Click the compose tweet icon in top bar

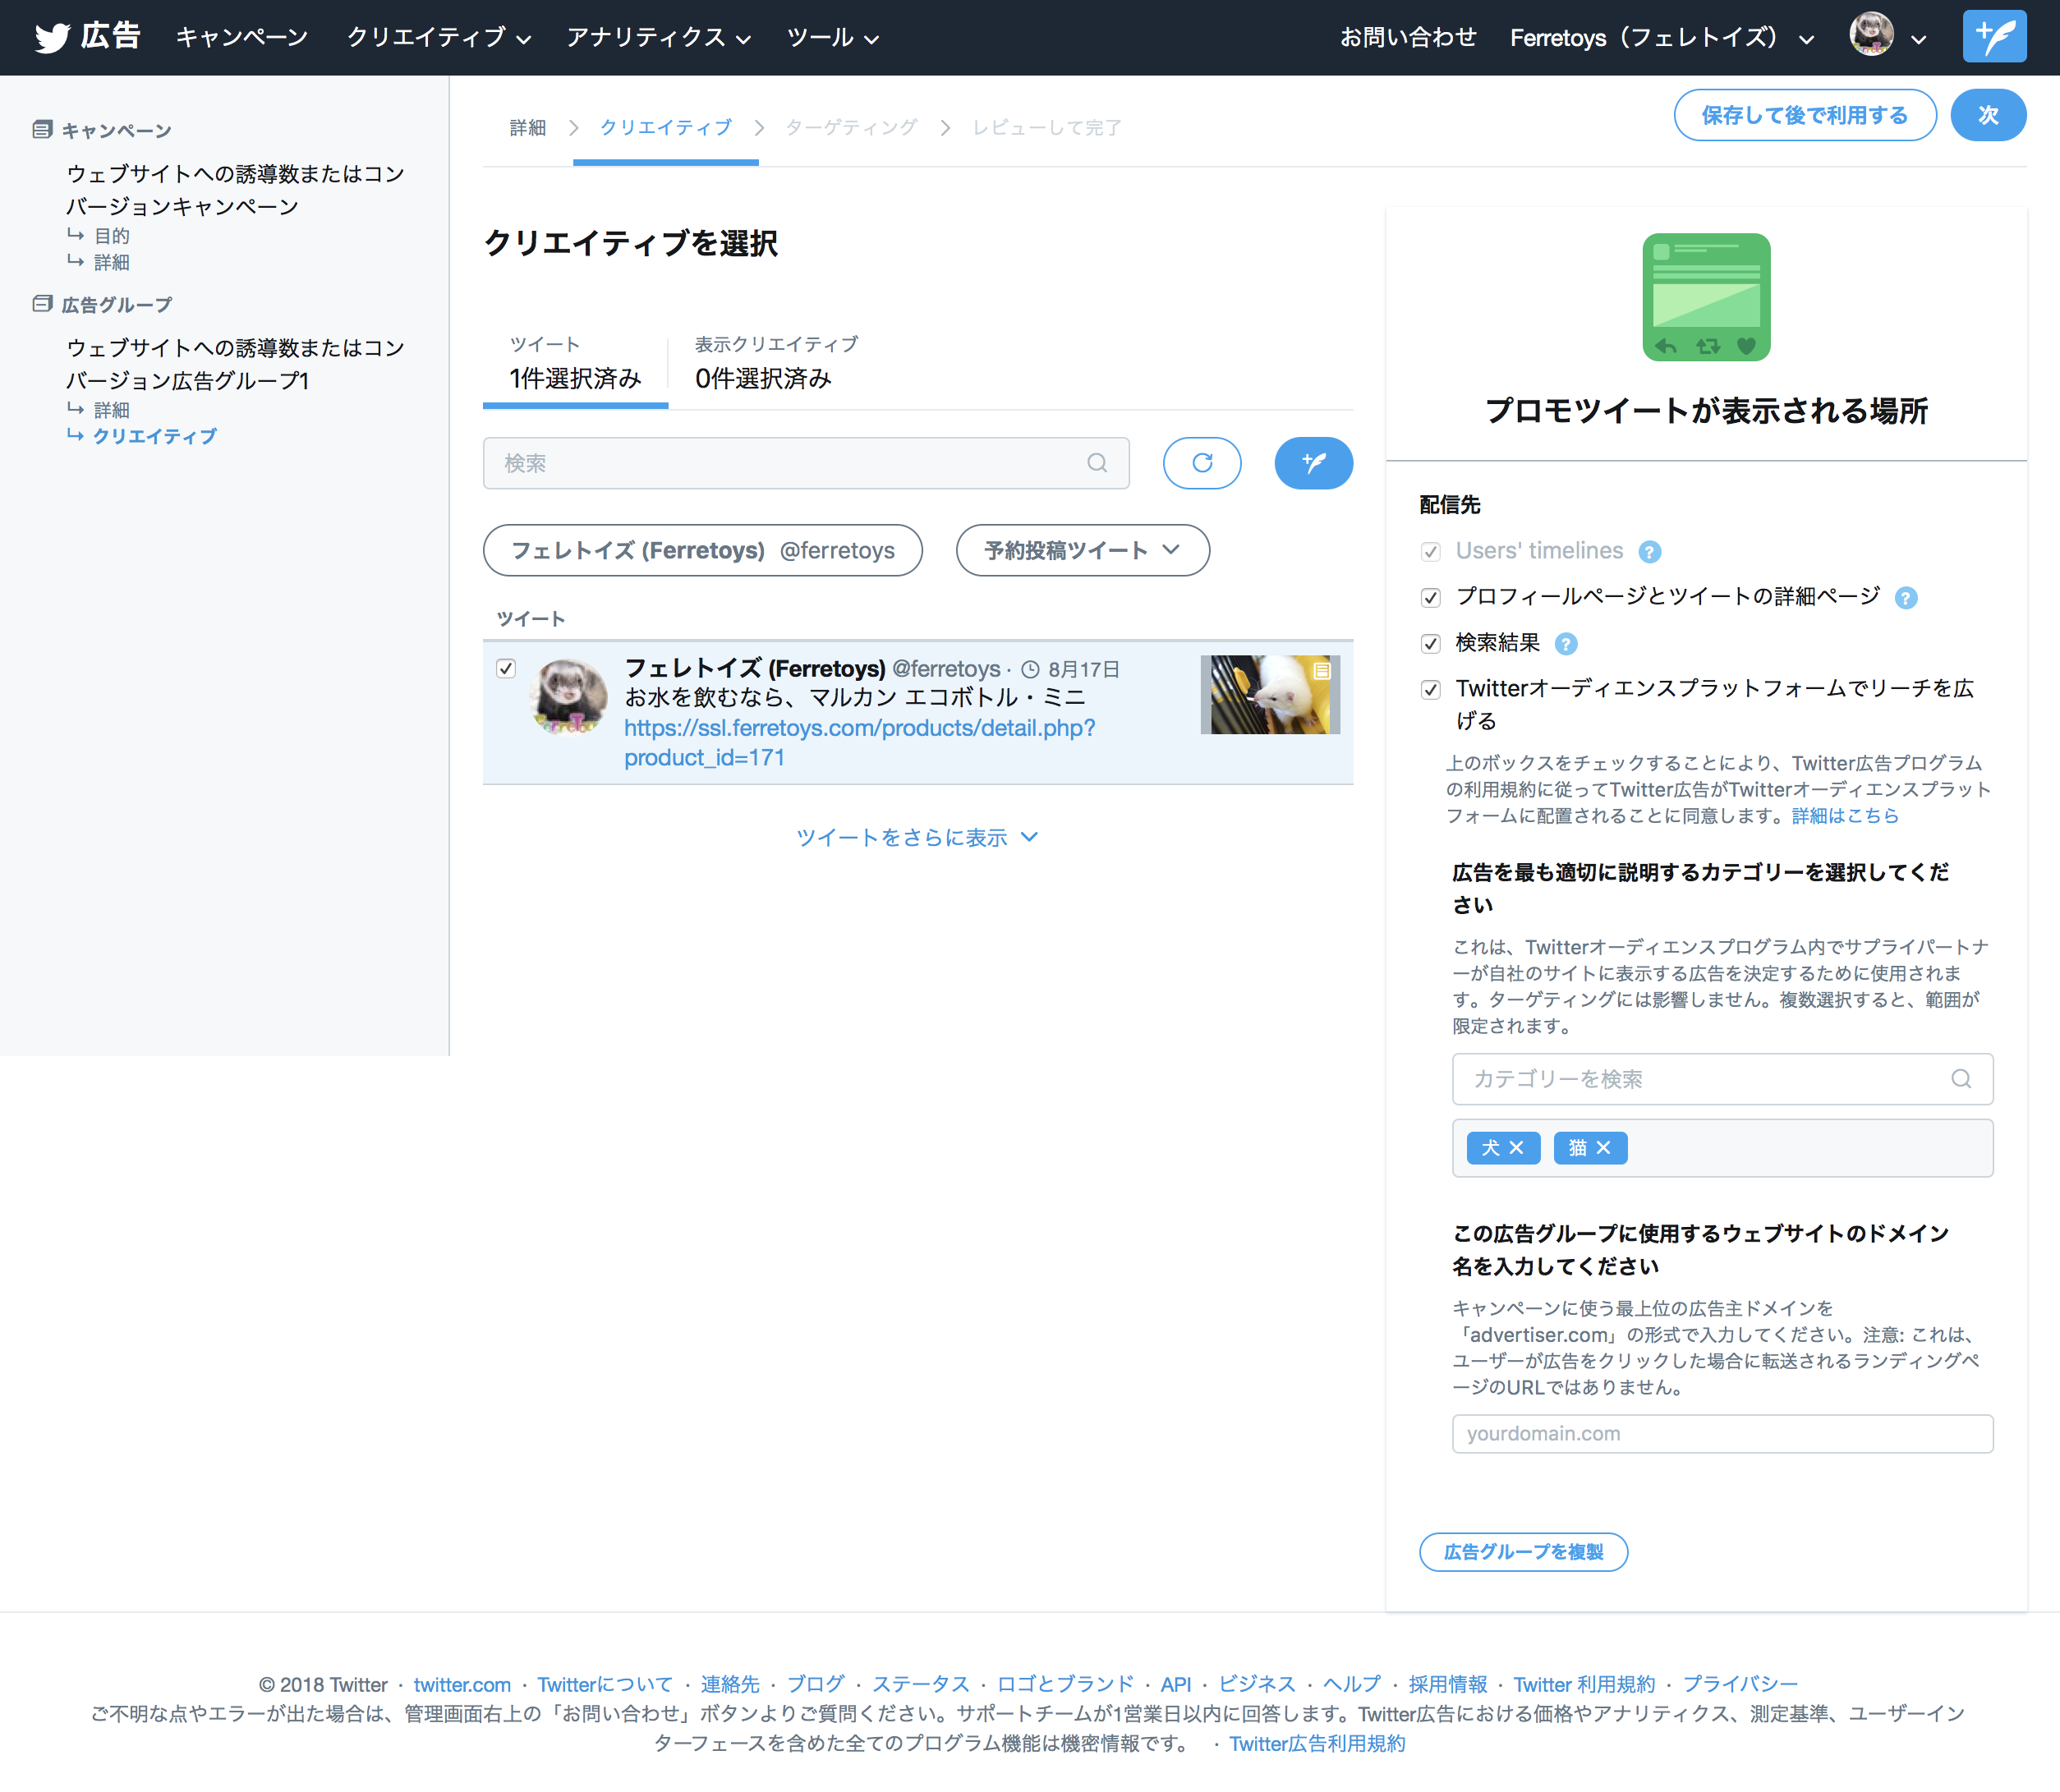click(x=1994, y=37)
